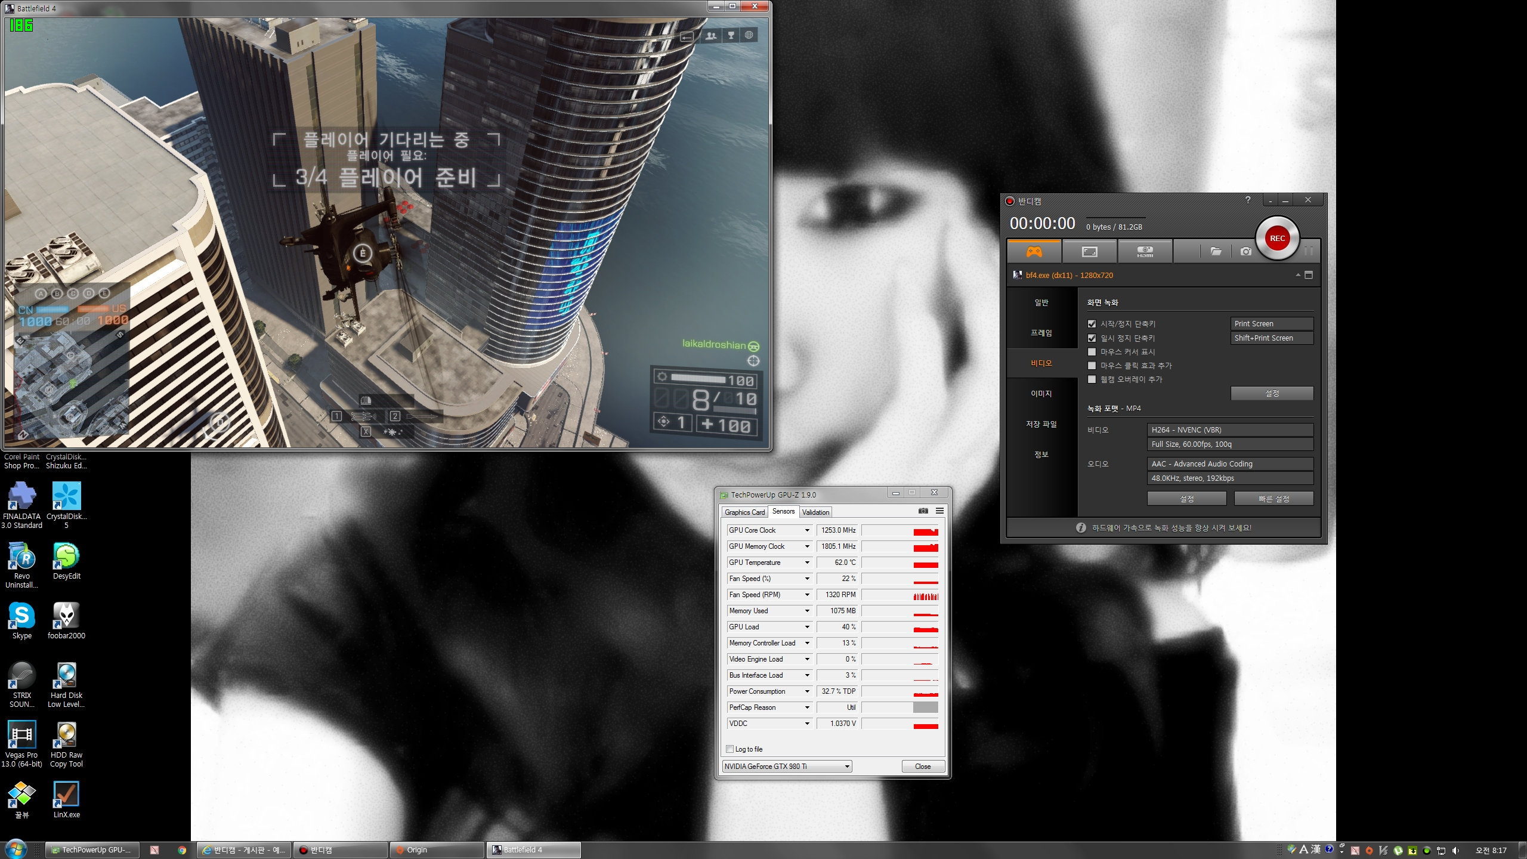Click Bandicam screenshot camera icon
The height and width of the screenshot is (859, 1527).
pos(1246,251)
